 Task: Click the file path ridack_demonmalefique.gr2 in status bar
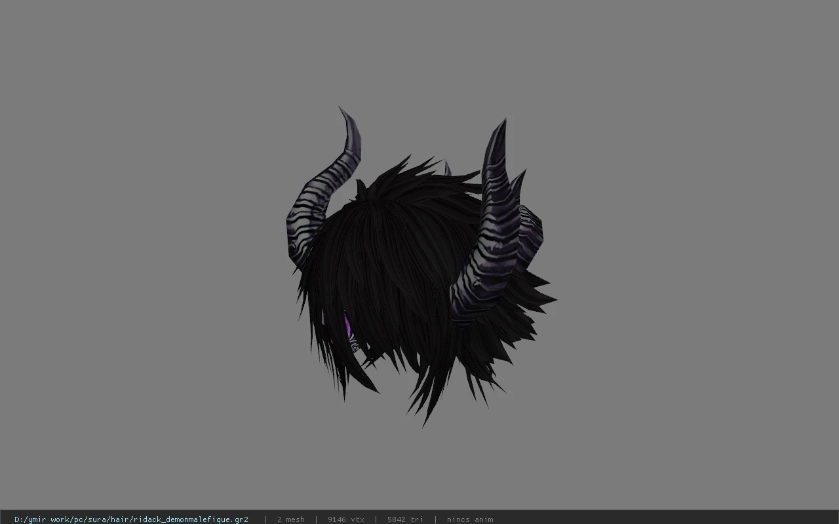(131, 519)
